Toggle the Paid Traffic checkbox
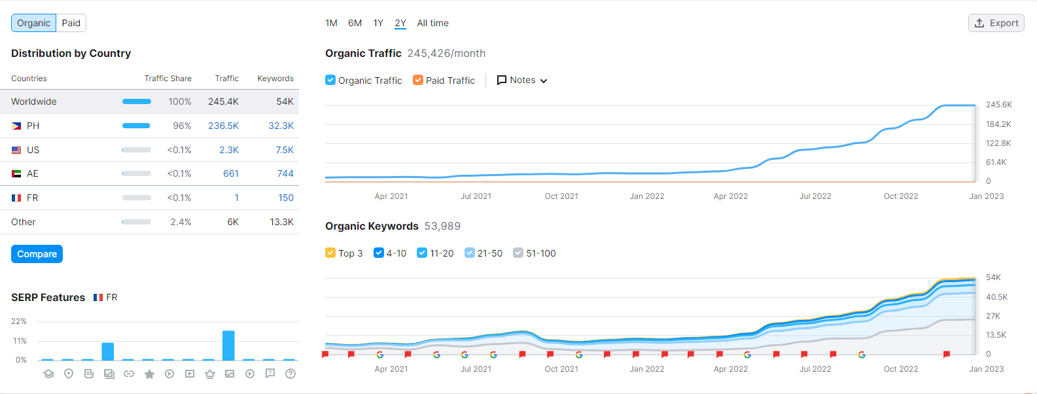 (418, 80)
